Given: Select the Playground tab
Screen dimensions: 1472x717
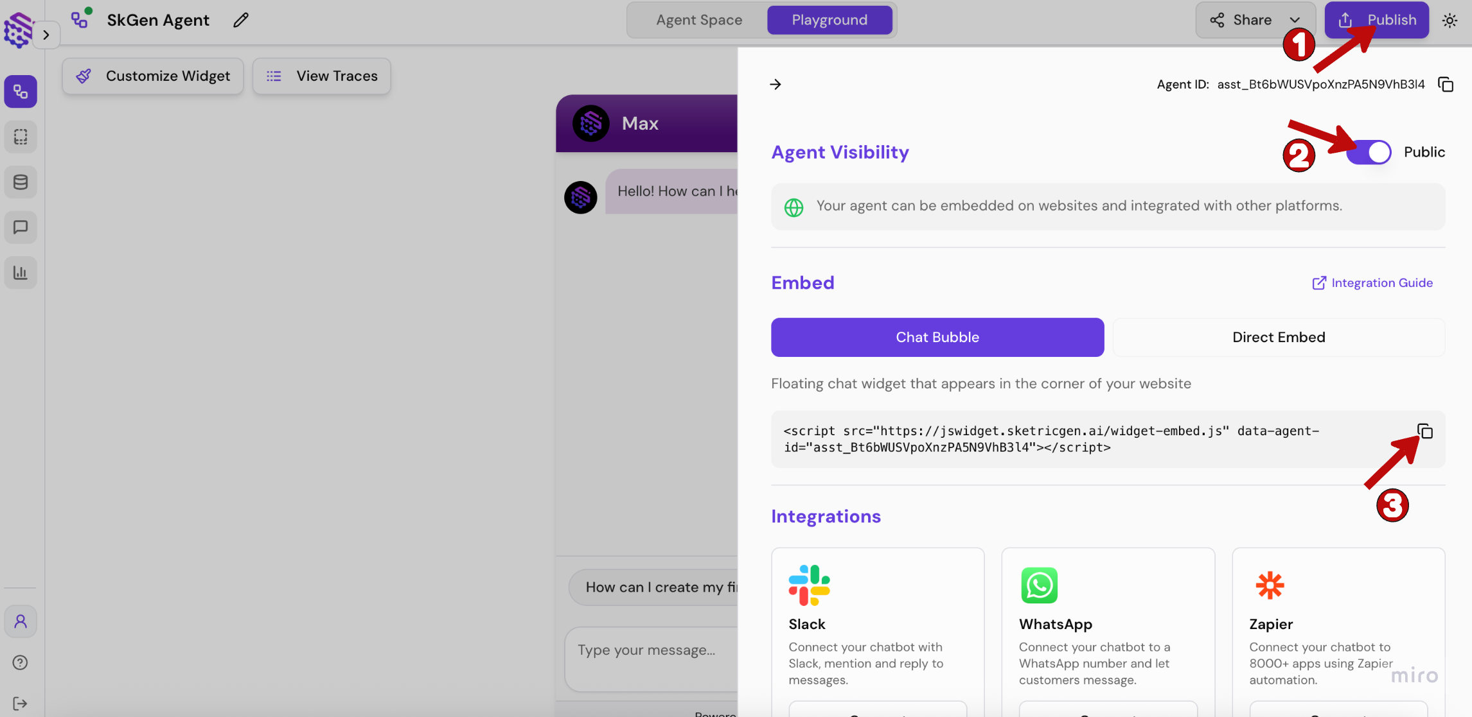Looking at the screenshot, I should click(x=829, y=20).
